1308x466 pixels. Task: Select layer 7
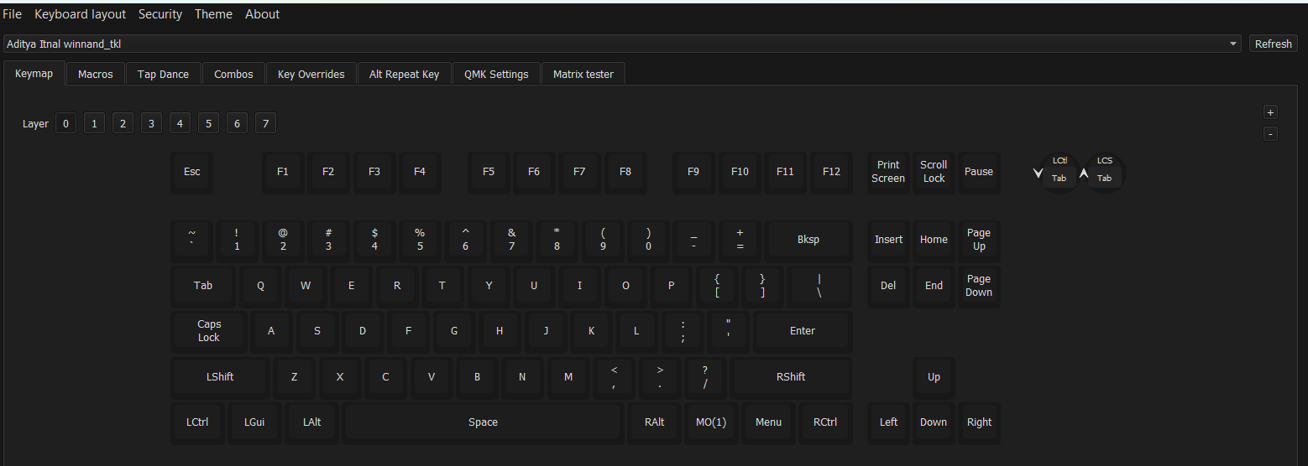point(265,123)
